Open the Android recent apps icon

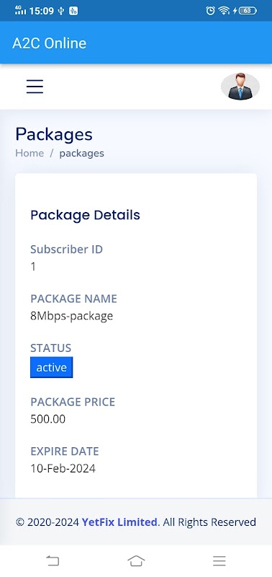[x=219, y=561]
